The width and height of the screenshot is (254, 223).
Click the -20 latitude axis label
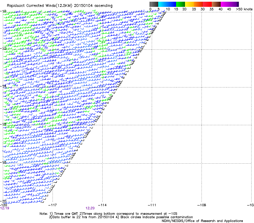pyautogui.click(x=3, y=201)
